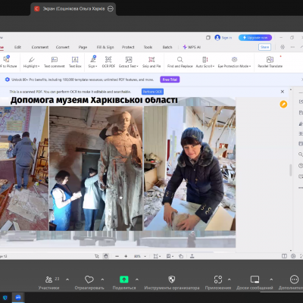The width and height of the screenshot is (303, 303).
Task: Open settings icon beside Share button
Action: coord(283,47)
